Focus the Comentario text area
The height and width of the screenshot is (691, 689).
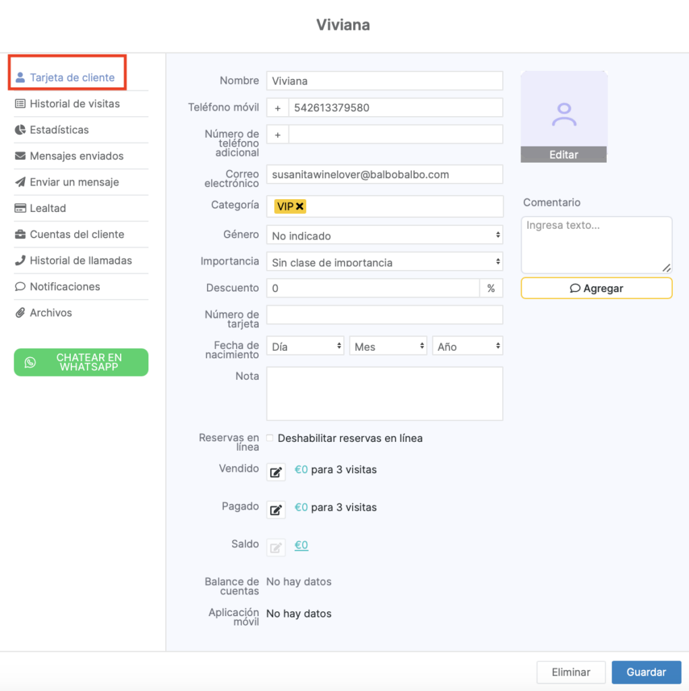596,244
